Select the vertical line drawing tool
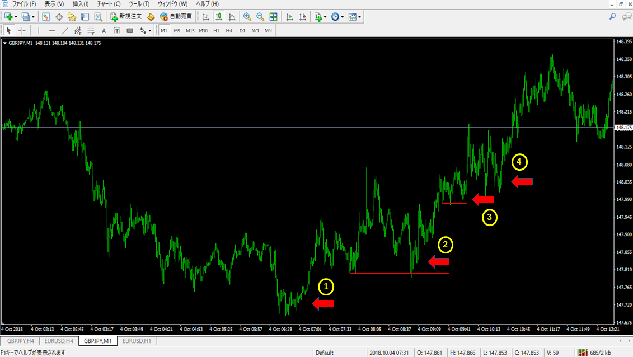 coord(39,31)
